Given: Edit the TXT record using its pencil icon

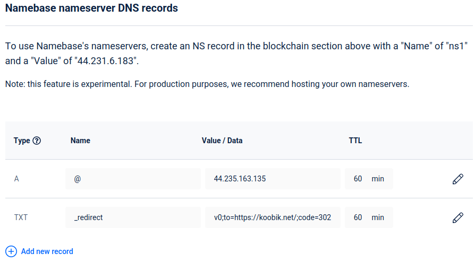Looking at the screenshot, I should (457, 217).
